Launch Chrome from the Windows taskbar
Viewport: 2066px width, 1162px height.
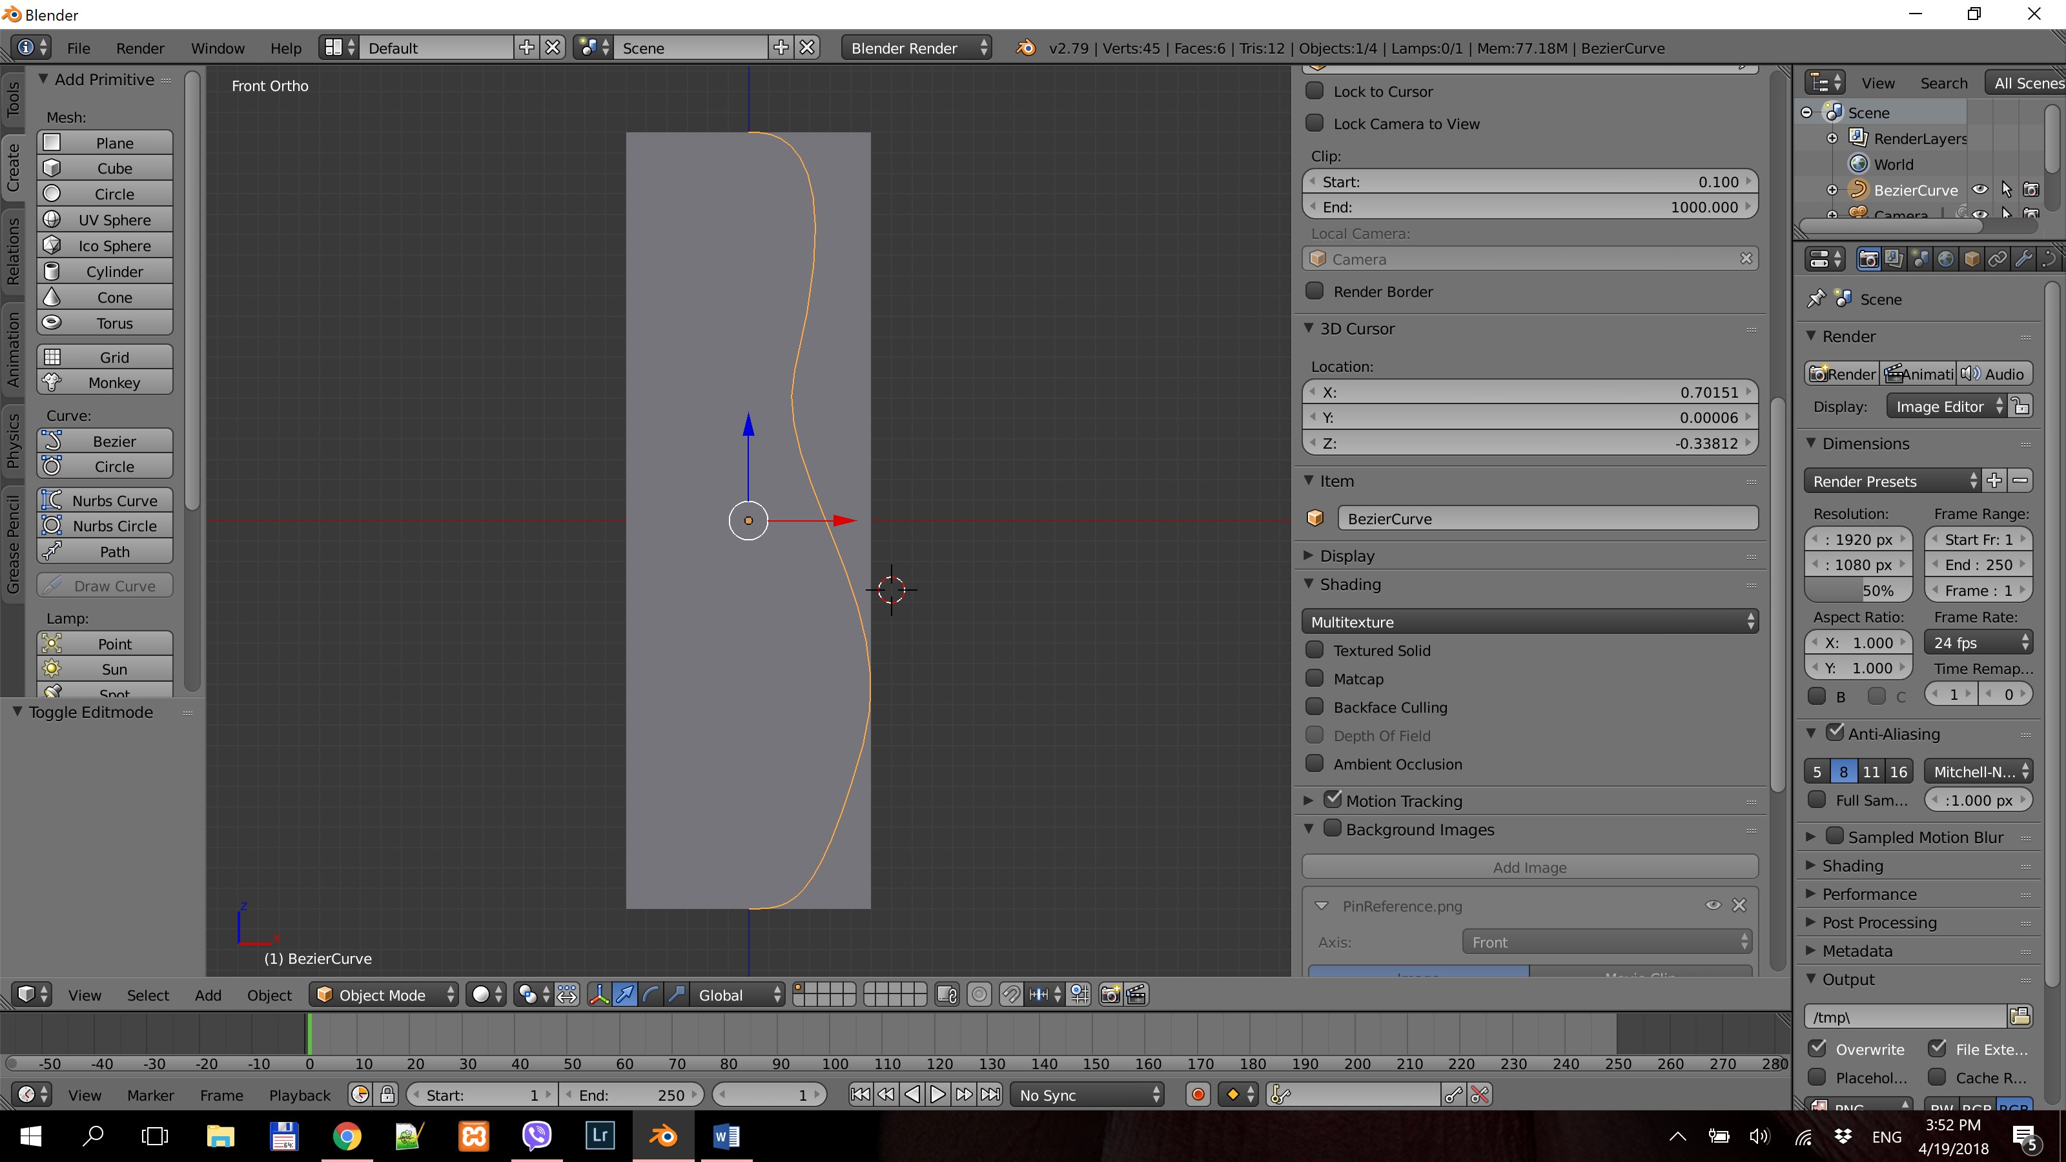coord(347,1136)
